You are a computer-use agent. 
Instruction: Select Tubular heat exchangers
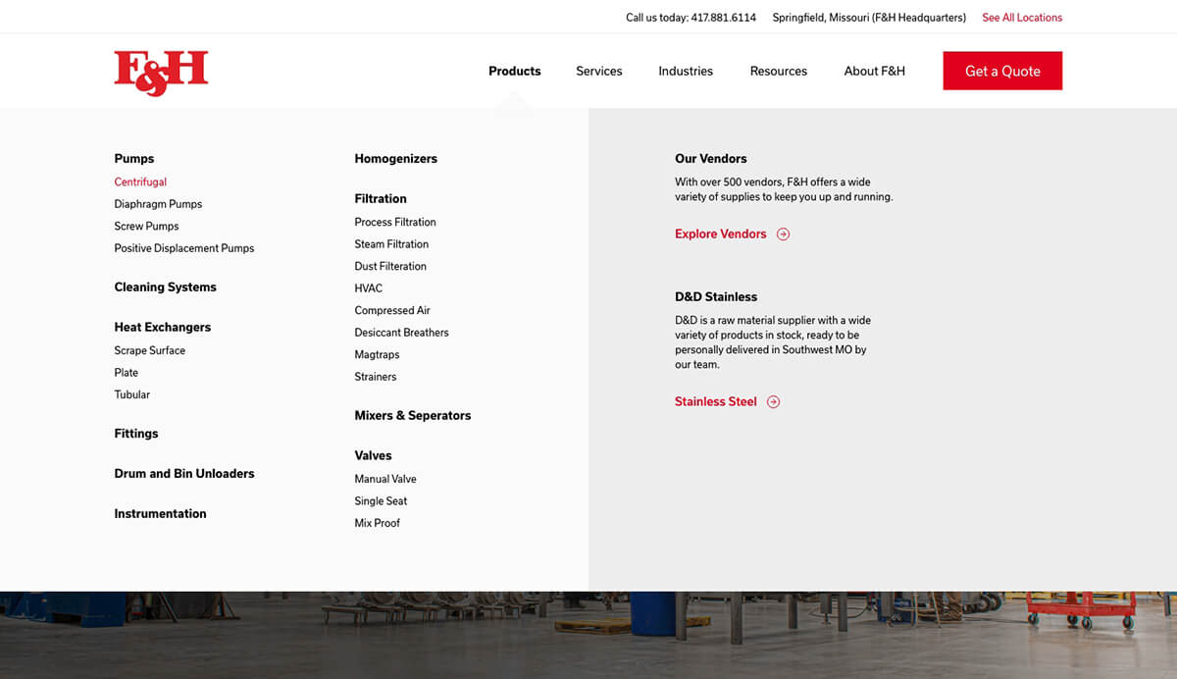[x=132, y=394]
